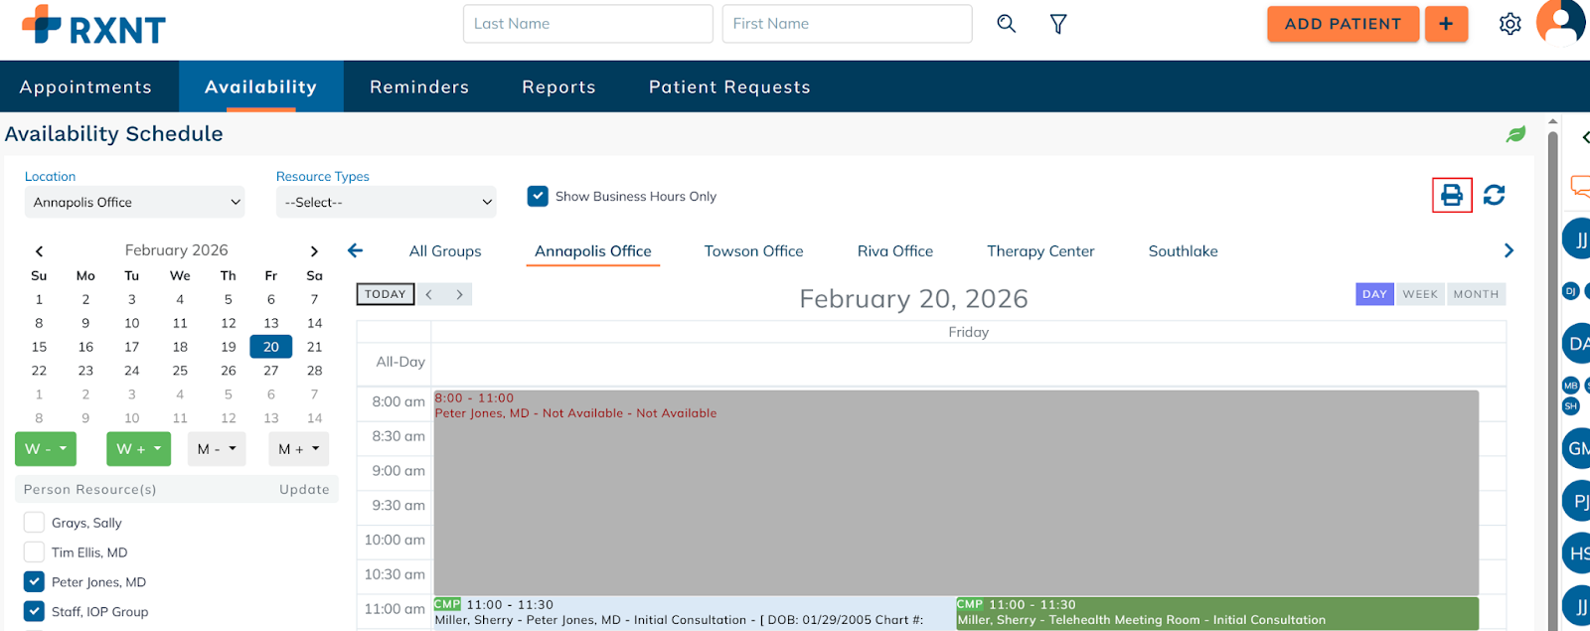Click the ADD PATIENT button
The width and height of the screenshot is (1590, 631).
(1342, 24)
